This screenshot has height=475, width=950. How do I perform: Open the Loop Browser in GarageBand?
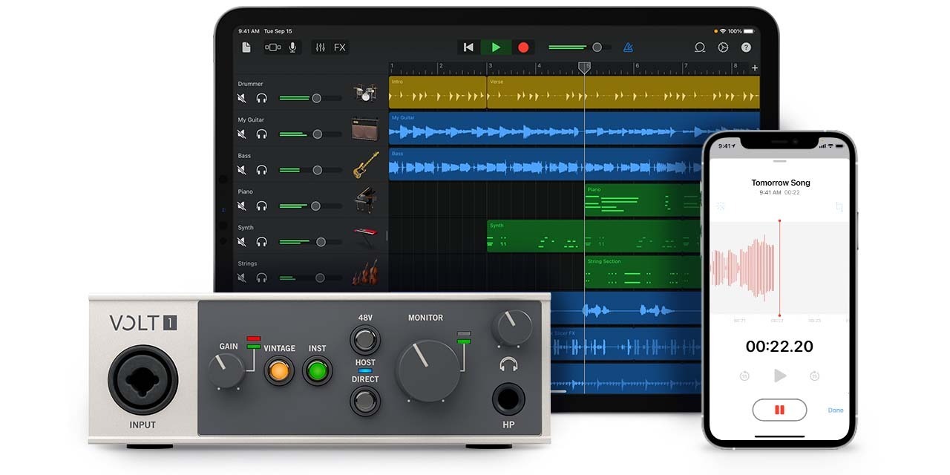point(700,47)
